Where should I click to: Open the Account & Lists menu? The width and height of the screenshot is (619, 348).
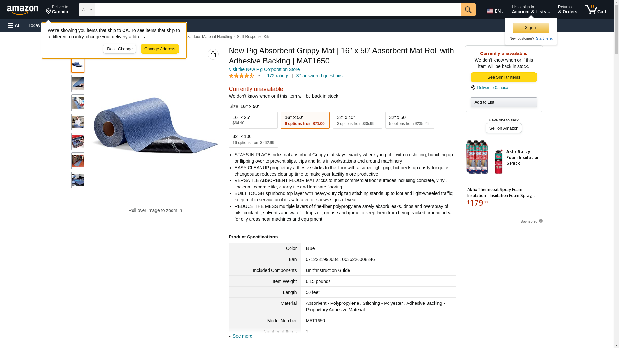pos(531,10)
